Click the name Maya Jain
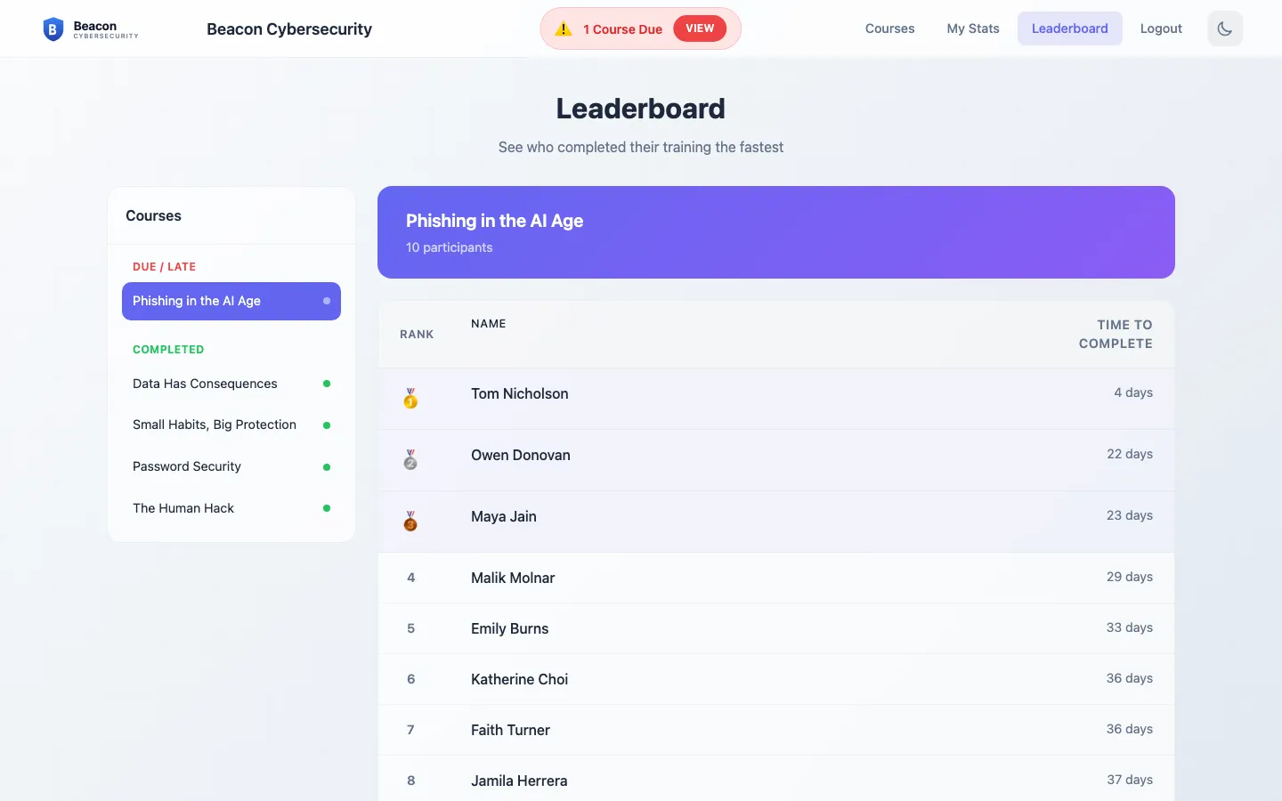This screenshot has width=1282, height=801. point(504,516)
